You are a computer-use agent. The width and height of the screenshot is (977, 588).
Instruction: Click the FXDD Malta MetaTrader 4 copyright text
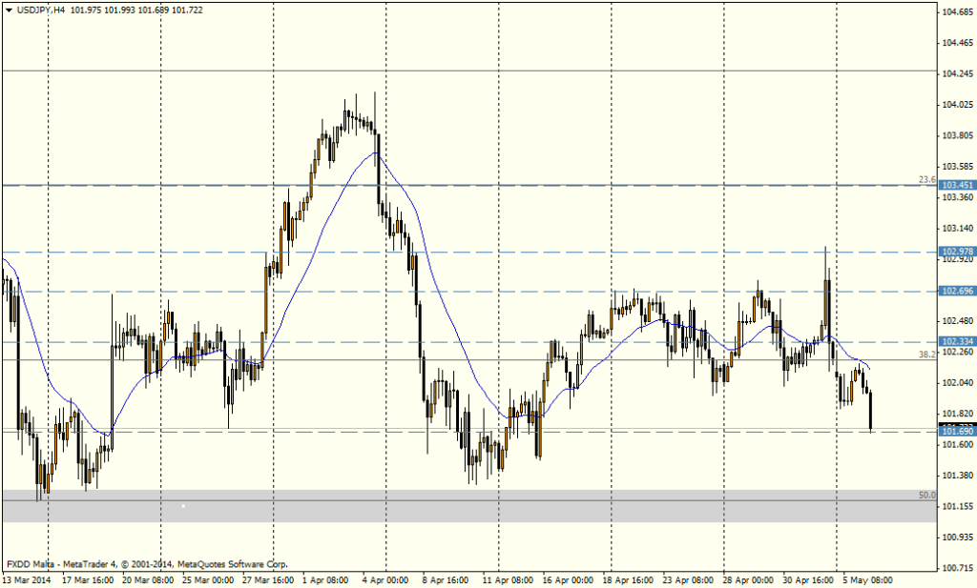146,563
